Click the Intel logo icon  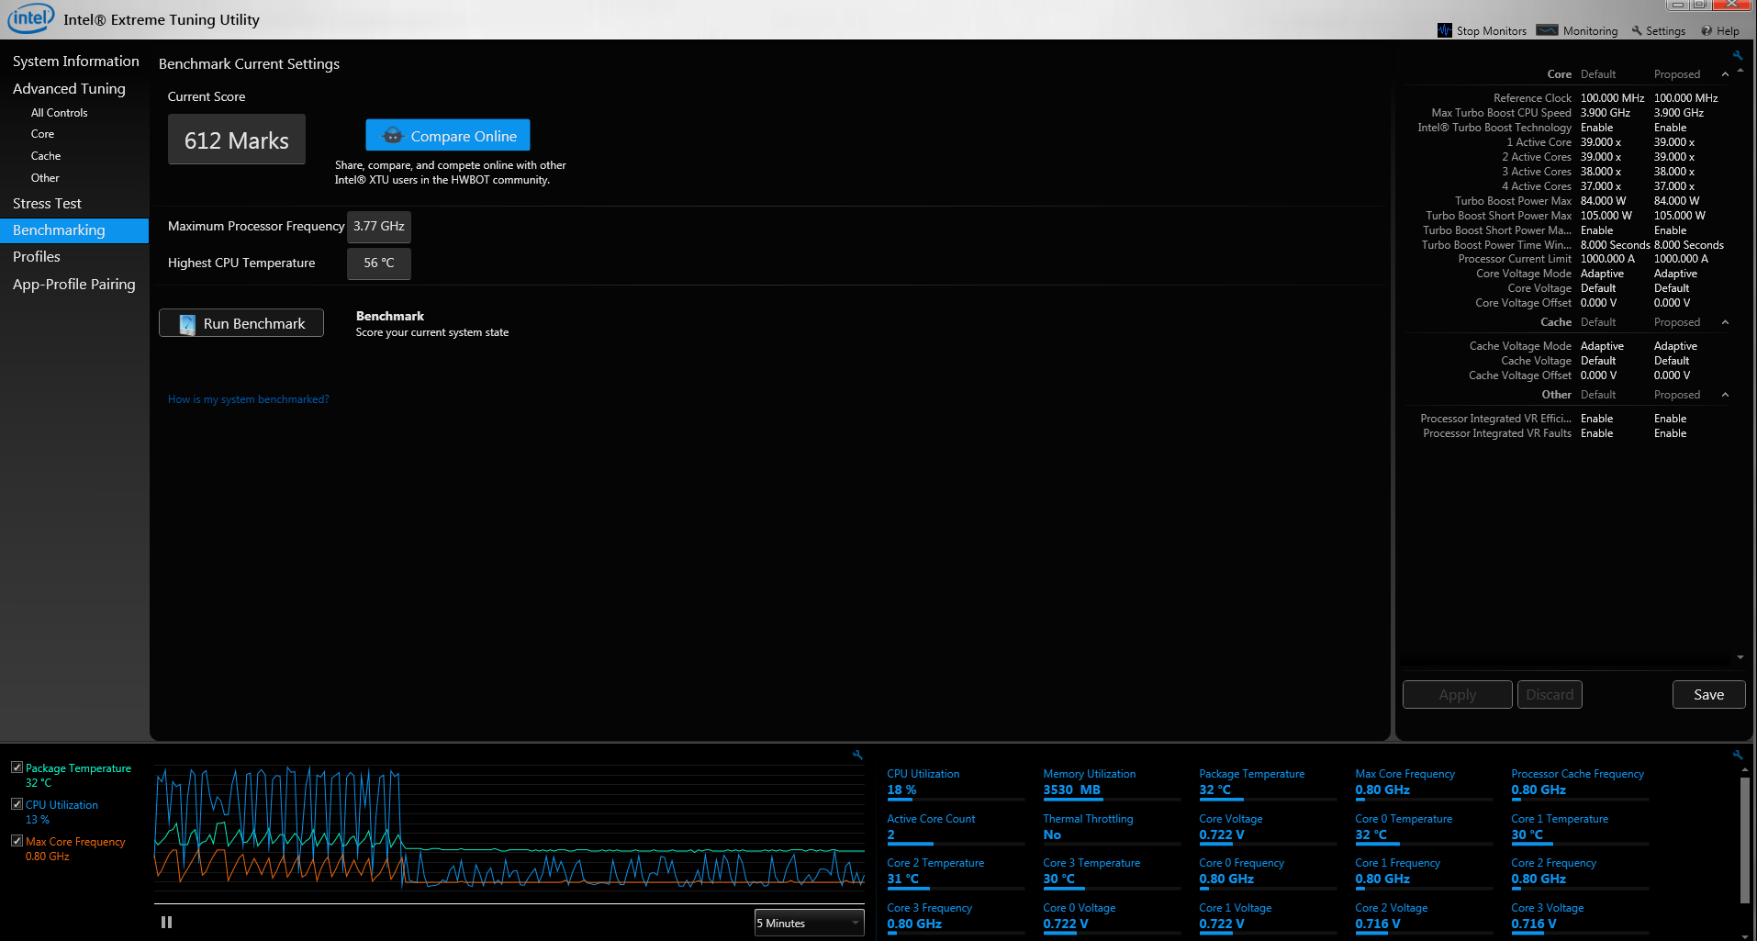pyautogui.click(x=30, y=18)
